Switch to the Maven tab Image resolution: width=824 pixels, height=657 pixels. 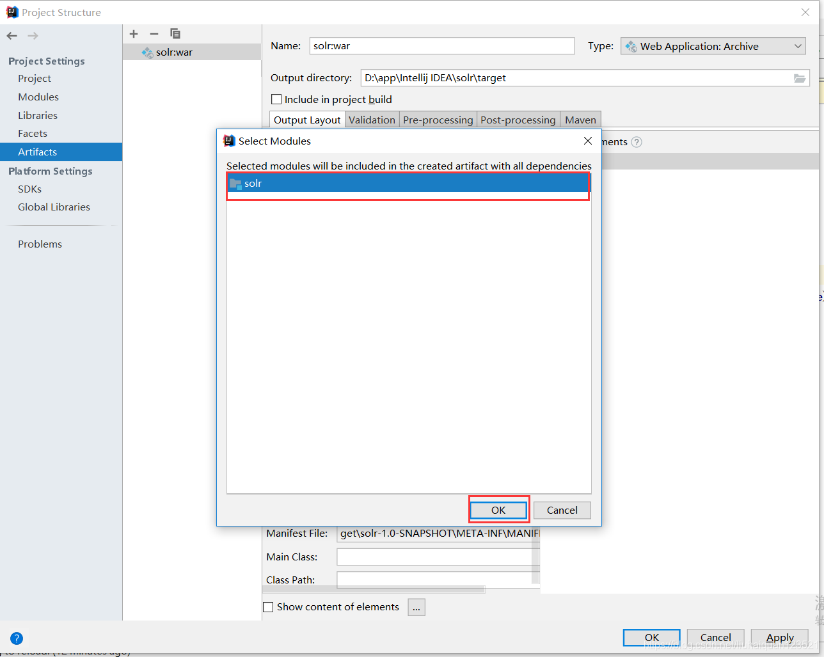[580, 120]
